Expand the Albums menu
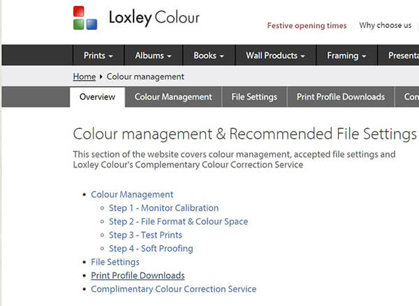This screenshot has width=419, height=306. [x=153, y=56]
